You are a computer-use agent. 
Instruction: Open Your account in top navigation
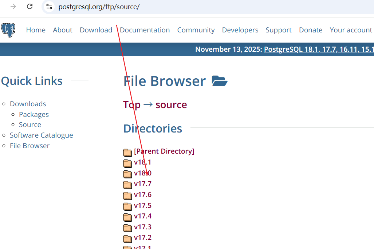point(351,30)
